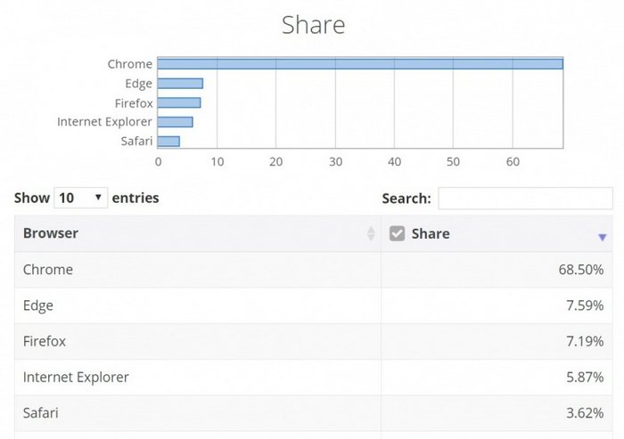
Task: Click the Share column descending sort arrow
Action: (x=603, y=237)
